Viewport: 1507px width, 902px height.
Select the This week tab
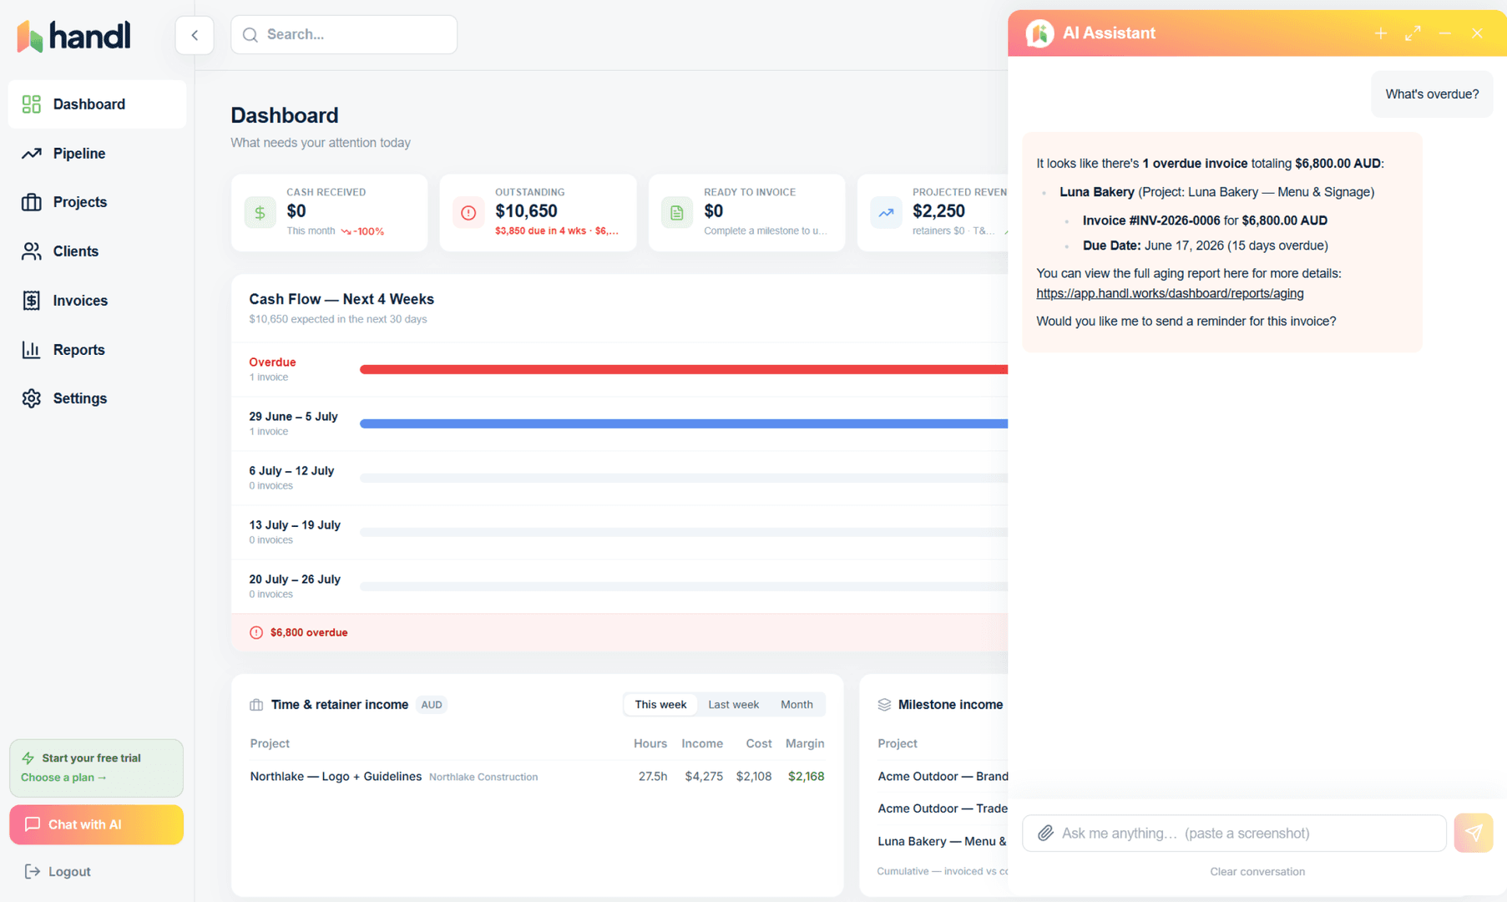coord(660,705)
